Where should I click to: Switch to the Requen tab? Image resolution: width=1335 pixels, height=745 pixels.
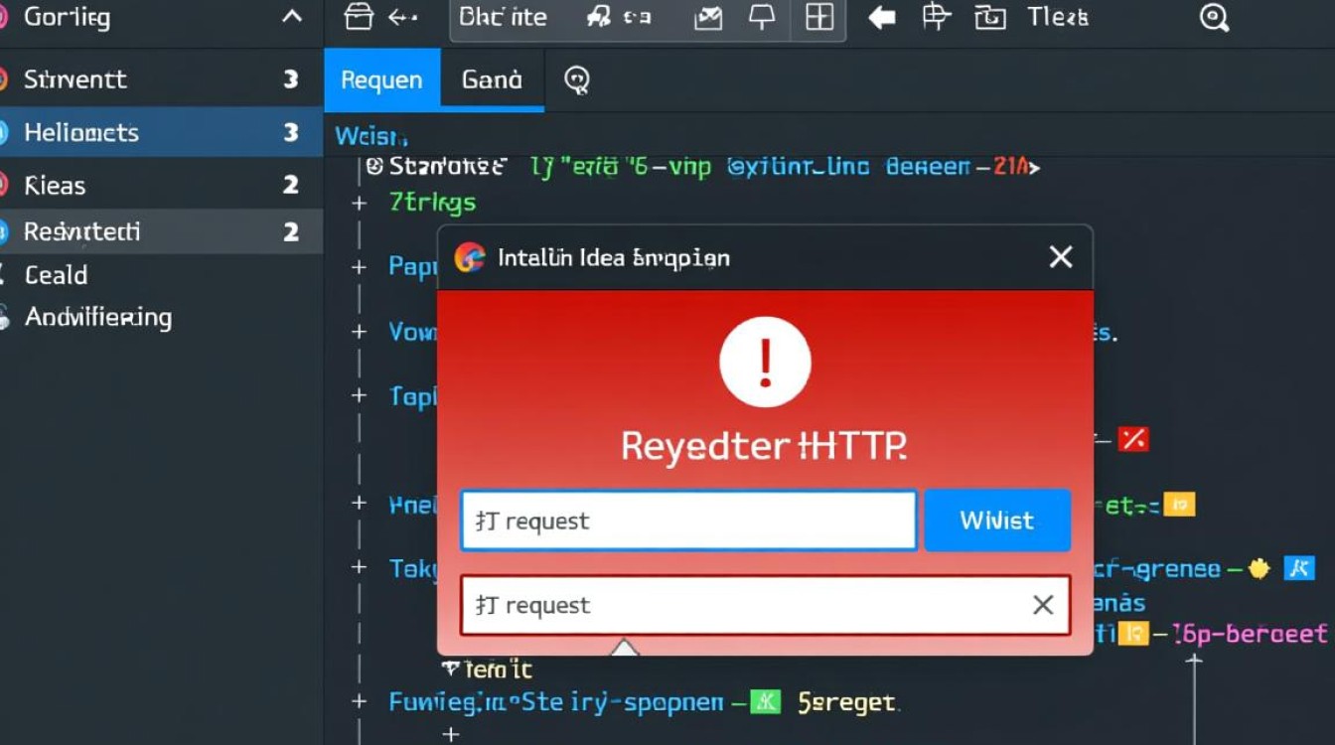[381, 80]
